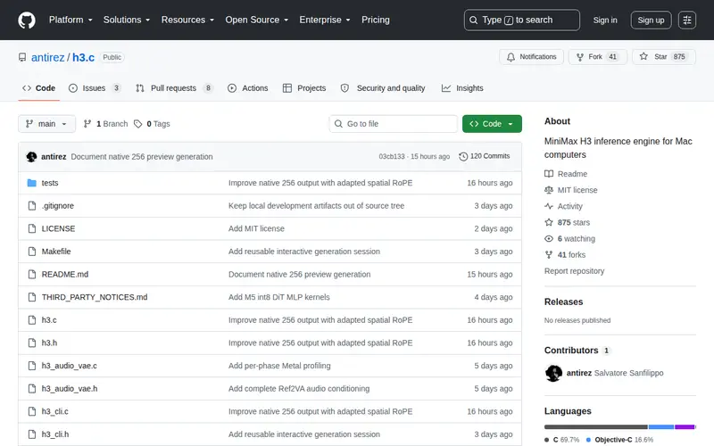Open the h3.c repository name link
The width and height of the screenshot is (714, 446).
pos(83,57)
